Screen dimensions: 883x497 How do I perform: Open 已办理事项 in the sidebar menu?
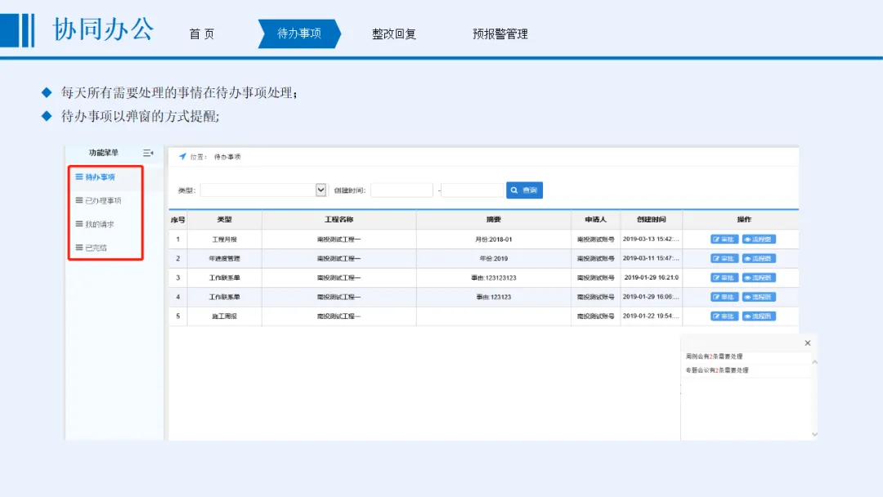99,200
